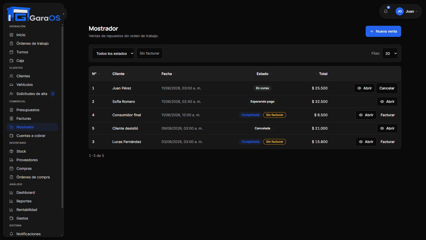
Task: Click the Clientes people icon
Action: point(11,76)
